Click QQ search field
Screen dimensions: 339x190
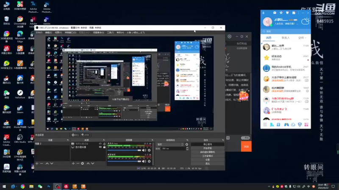pos(286,31)
